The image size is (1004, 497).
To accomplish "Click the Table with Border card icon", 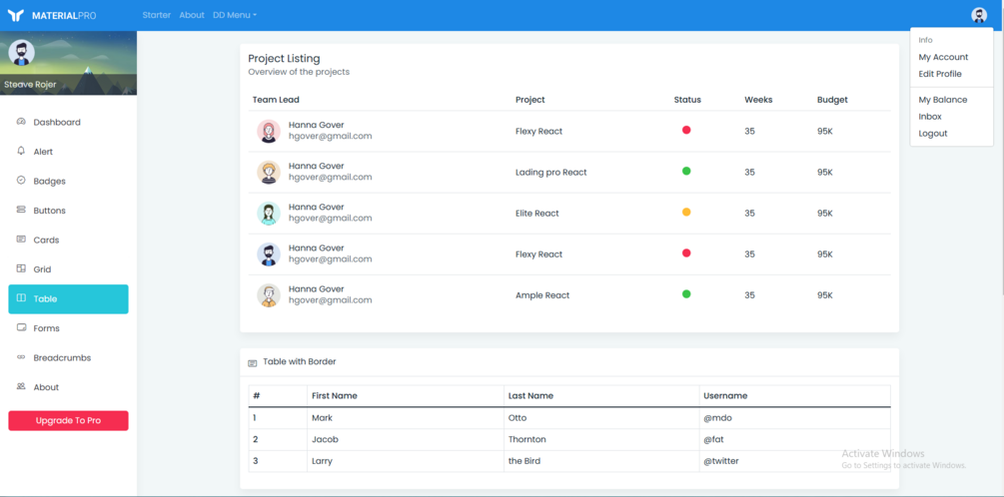I will click(253, 362).
